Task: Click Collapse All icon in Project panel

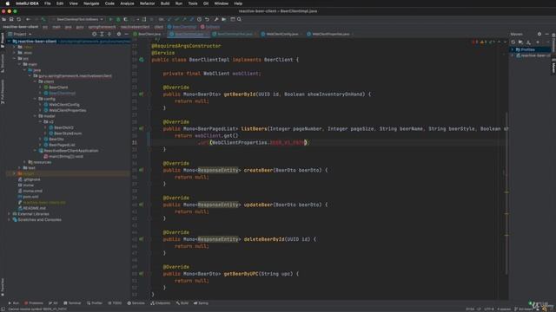Action: (109, 34)
